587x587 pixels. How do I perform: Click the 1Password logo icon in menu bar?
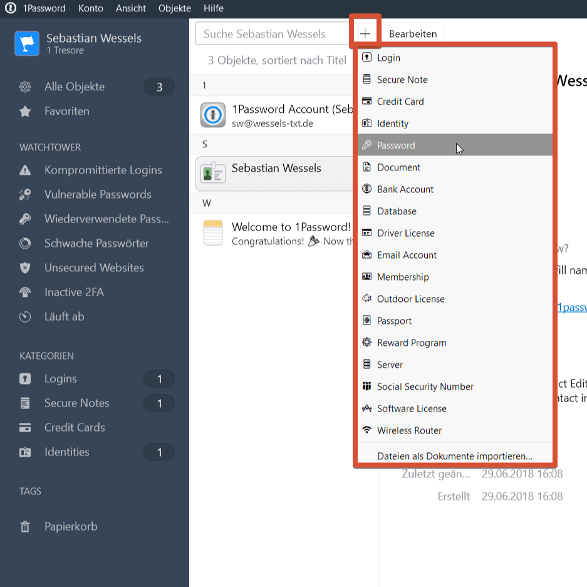11,8
